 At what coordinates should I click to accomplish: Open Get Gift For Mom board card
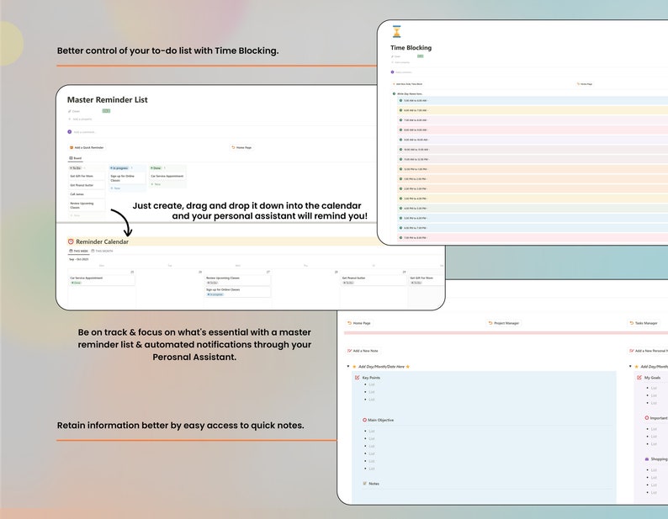coord(87,176)
